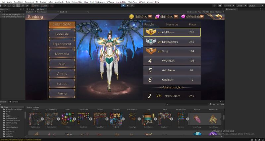The height and width of the screenshot is (141, 265).
Task: Open the Layers dropdown
Action: [241, 6]
